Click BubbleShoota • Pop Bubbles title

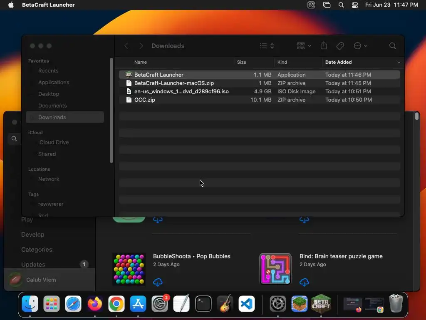(191, 256)
